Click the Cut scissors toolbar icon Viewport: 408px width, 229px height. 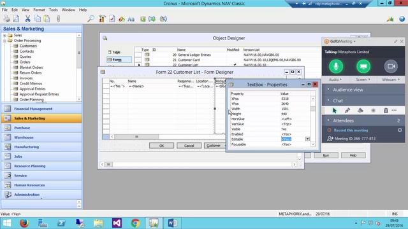pyautogui.click(x=27, y=18)
